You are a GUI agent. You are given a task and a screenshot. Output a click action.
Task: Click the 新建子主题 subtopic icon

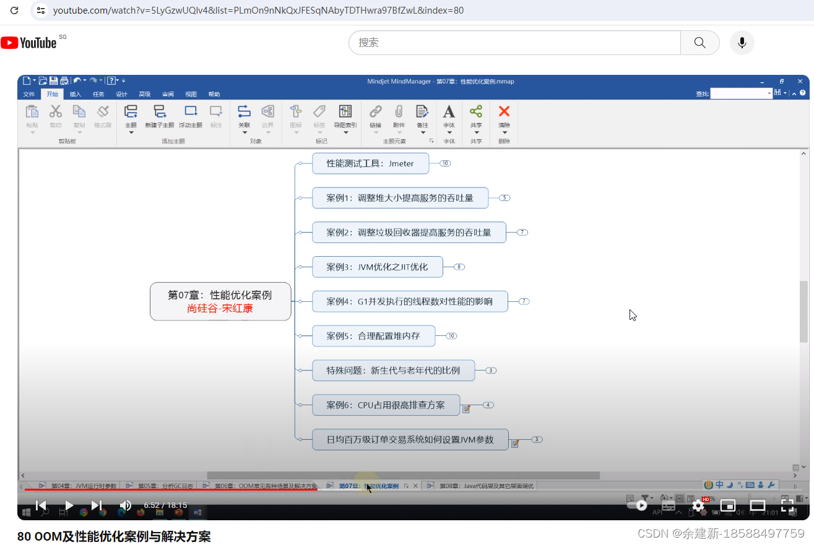point(160,111)
